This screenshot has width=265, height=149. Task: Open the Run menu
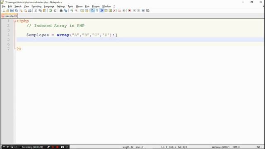(x=87, y=7)
